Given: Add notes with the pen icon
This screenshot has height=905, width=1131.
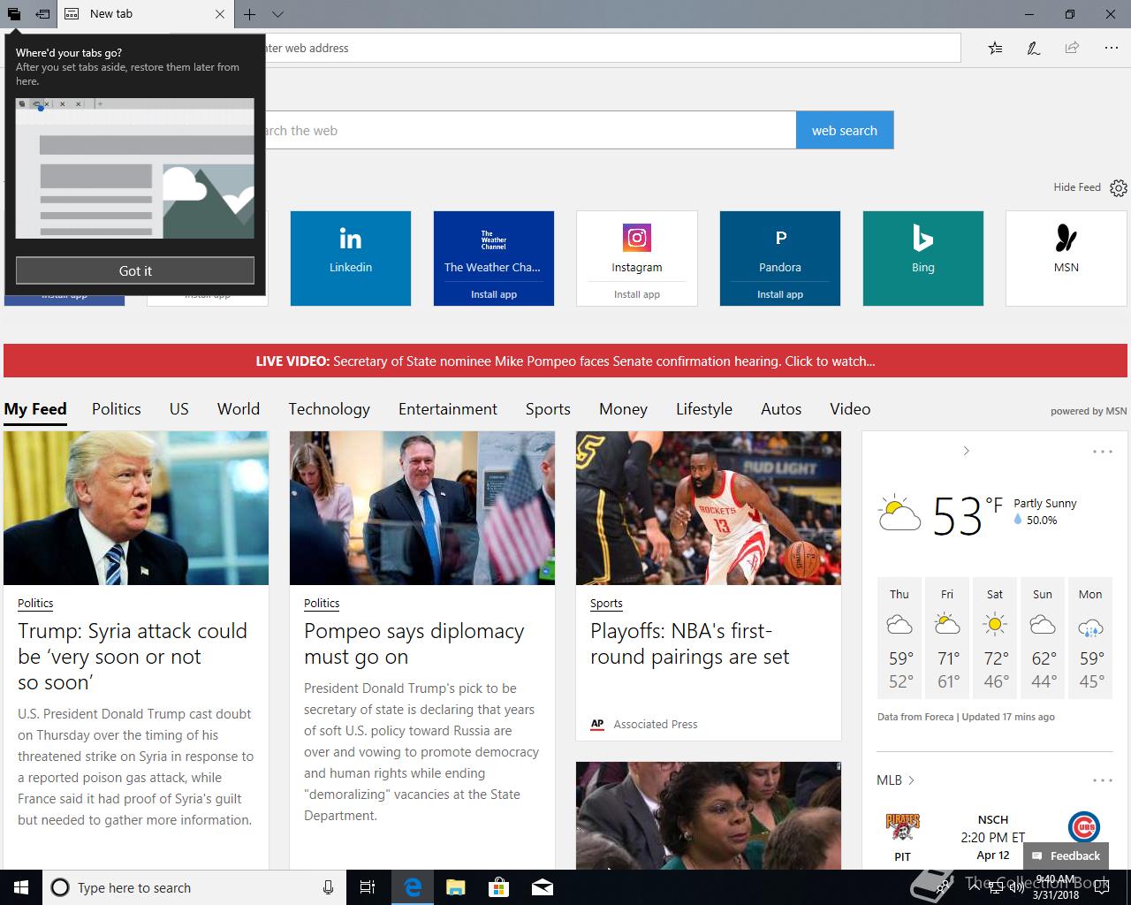Looking at the screenshot, I should (1033, 48).
